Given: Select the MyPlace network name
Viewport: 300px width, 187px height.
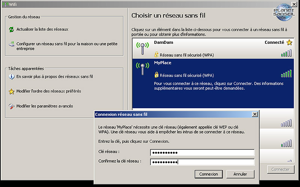Looking at the screenshot, I should coord(163,63).
